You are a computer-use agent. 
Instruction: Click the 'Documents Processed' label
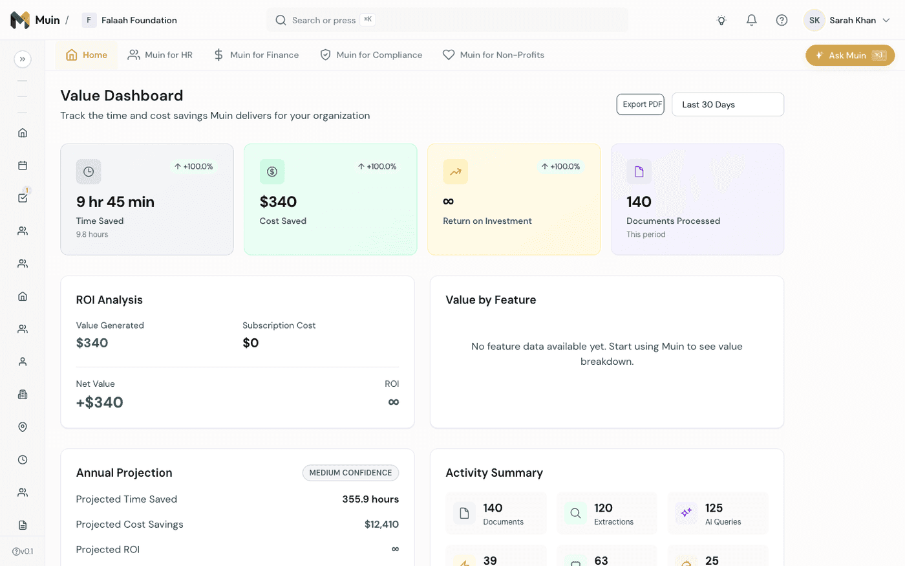[673, 221]
